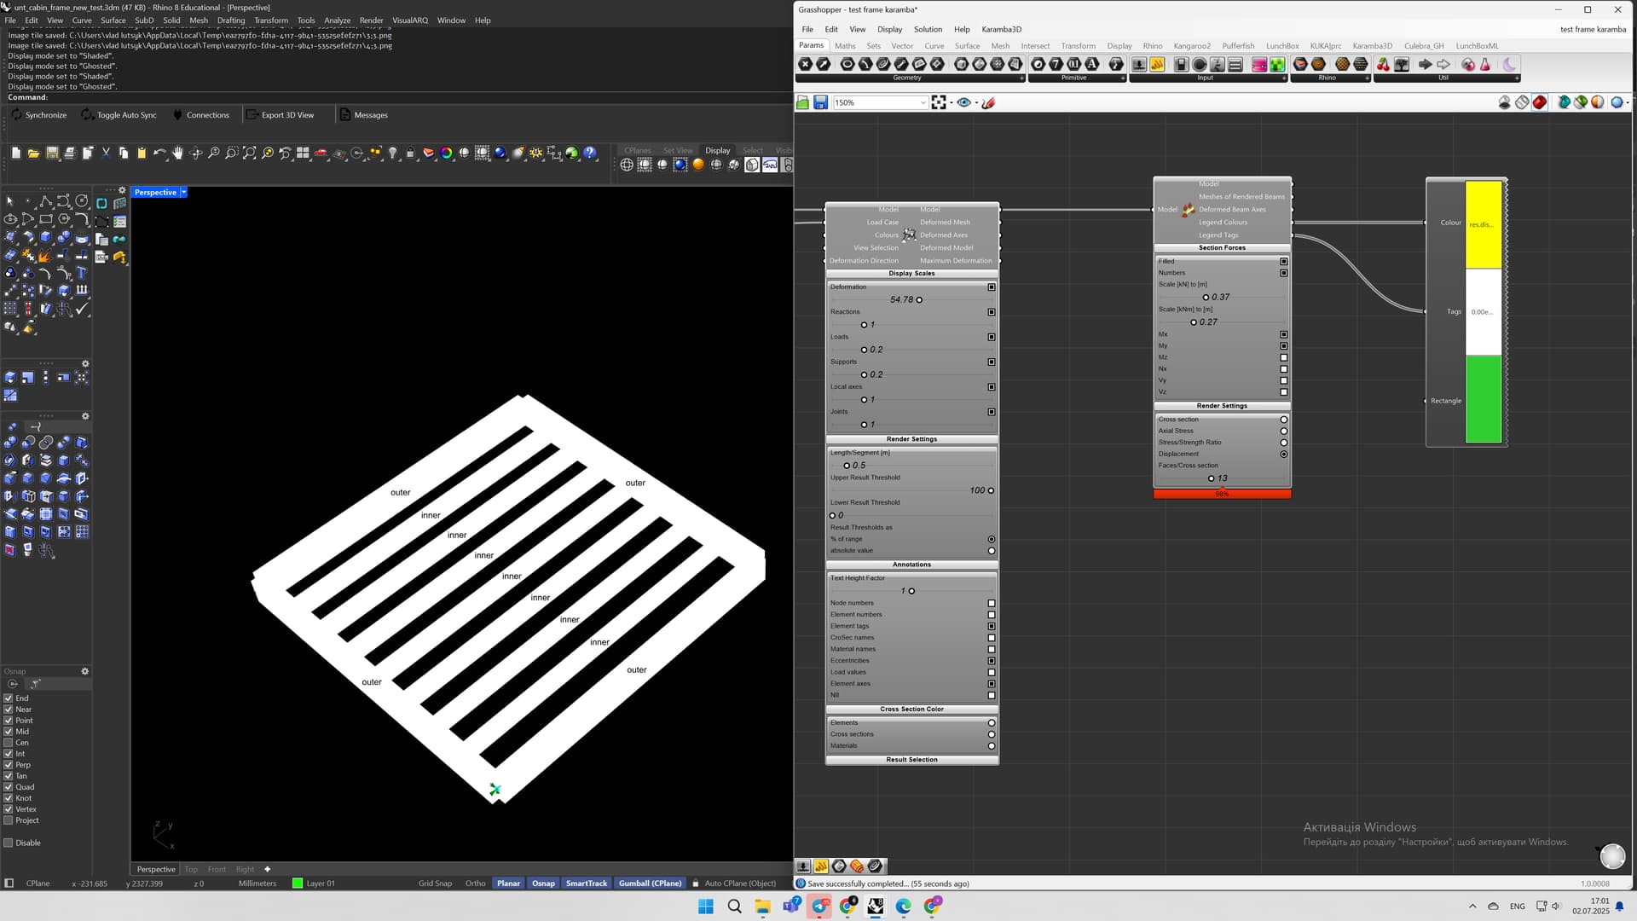
Task: Open the 150% zoom level dropdown
Action: (923, 102)
